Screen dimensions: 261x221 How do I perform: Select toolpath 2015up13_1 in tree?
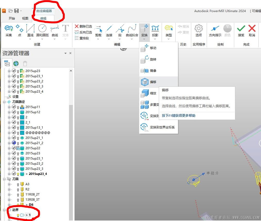(34, 128)
